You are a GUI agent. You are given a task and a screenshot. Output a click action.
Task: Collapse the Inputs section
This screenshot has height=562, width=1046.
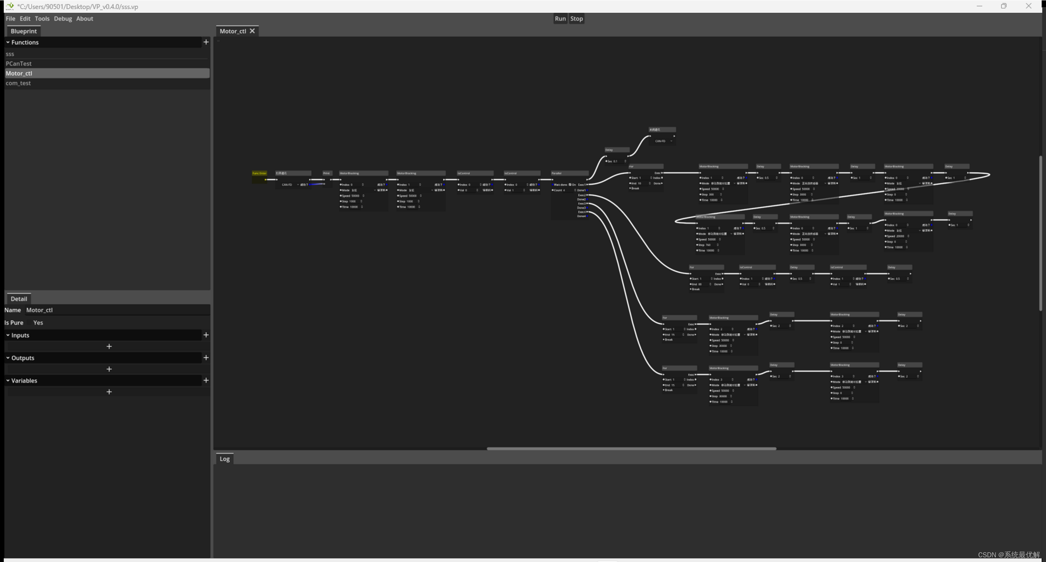point(8,335)
